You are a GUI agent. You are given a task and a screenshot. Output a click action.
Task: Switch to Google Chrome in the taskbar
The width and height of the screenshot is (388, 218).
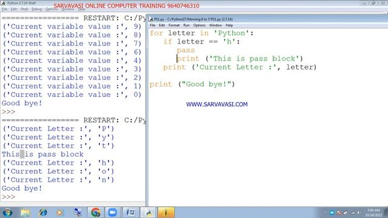pyautogui.click(x=96, y=213)
